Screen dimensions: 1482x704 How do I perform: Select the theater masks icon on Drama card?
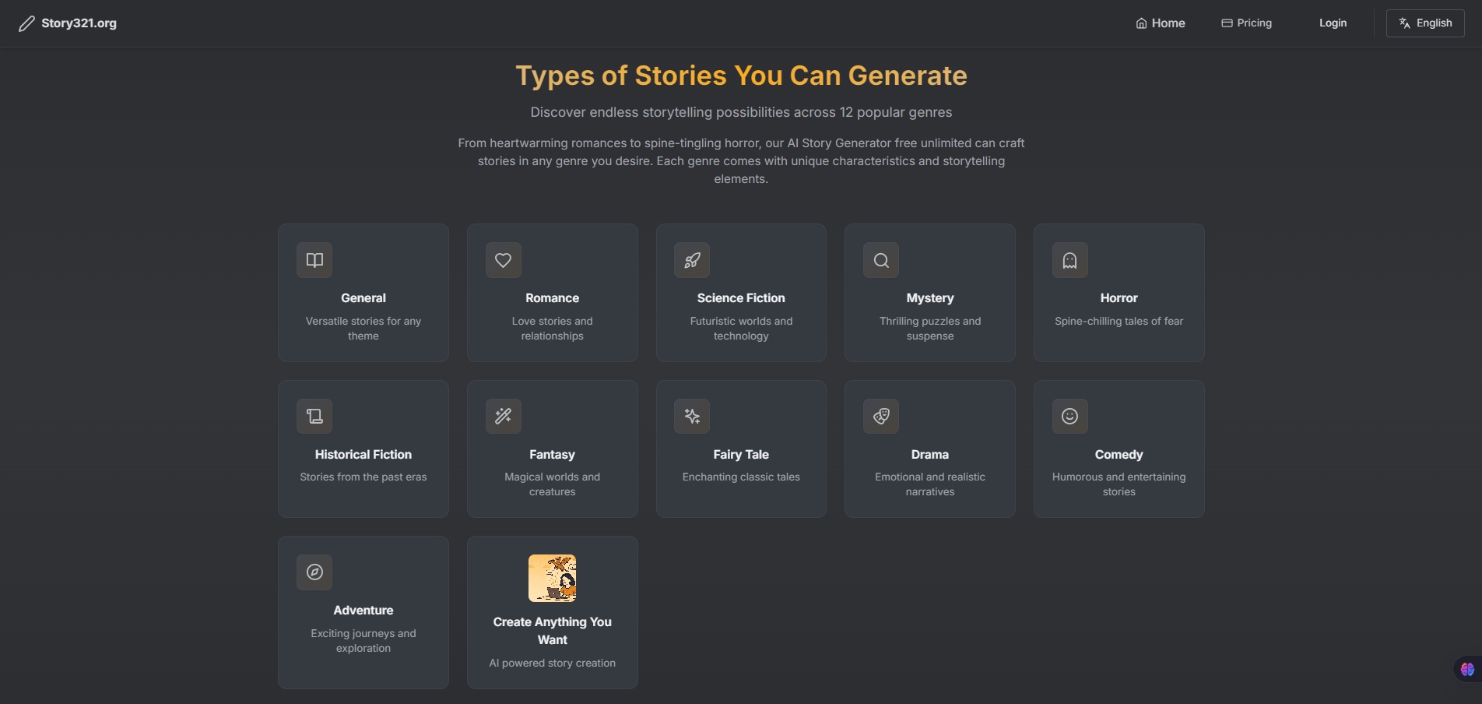click(880, 416)
